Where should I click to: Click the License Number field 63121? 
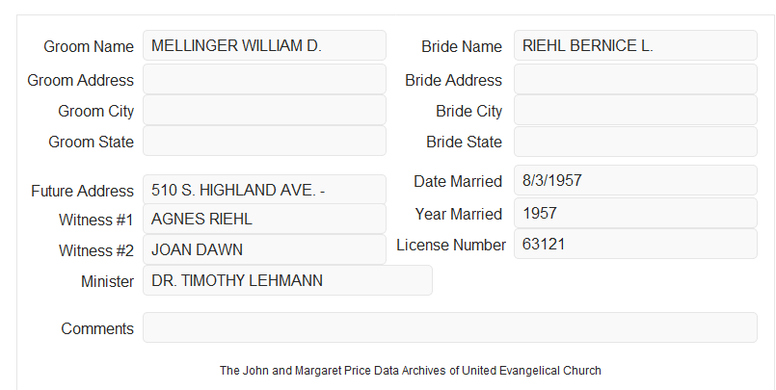tap(635, 244)
